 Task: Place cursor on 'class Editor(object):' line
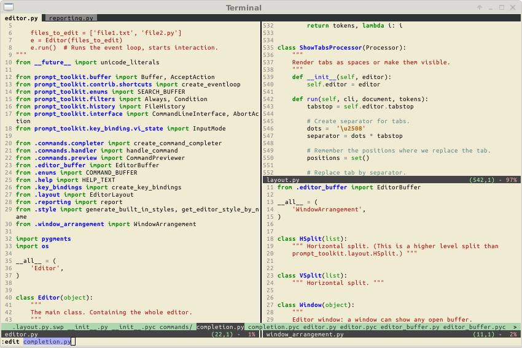(x=54, y=297)
